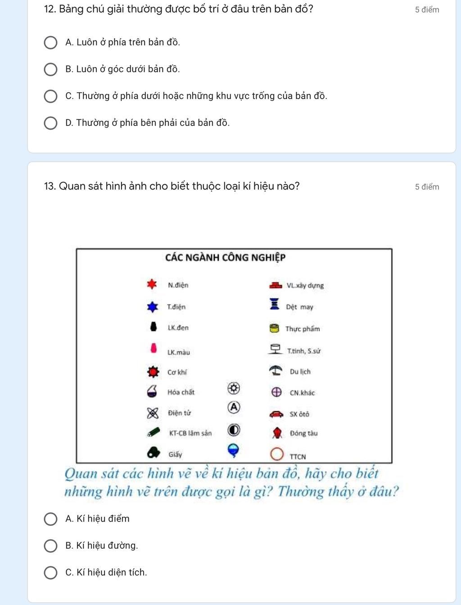Click the Hóa chất flask symbol
The height and width of the screenshot is (605, 461).
point(153,391)
